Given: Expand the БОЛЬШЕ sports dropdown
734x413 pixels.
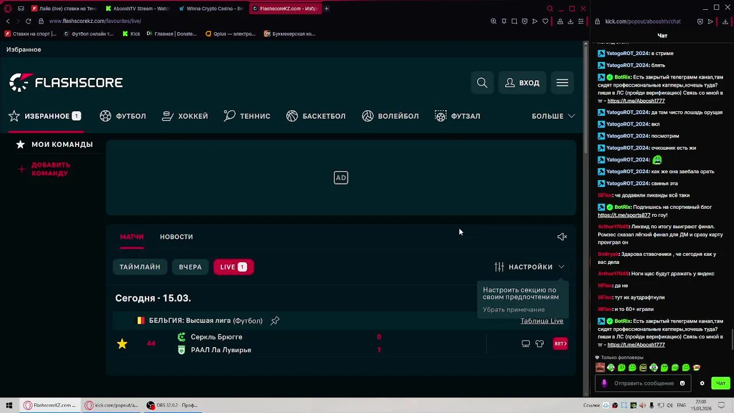Looking at the screenshot, I should pos(553,116).
